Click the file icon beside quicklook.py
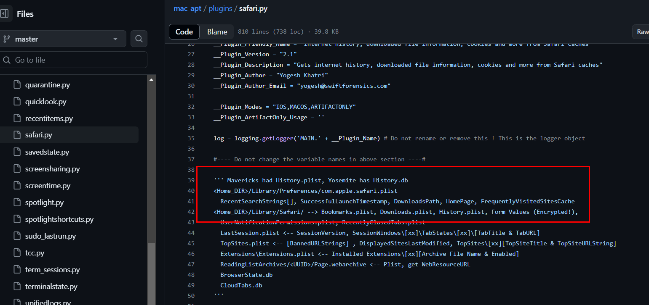The width and height of the screenshot is (649, 305). pyautogui.click(x=17, y=102)
